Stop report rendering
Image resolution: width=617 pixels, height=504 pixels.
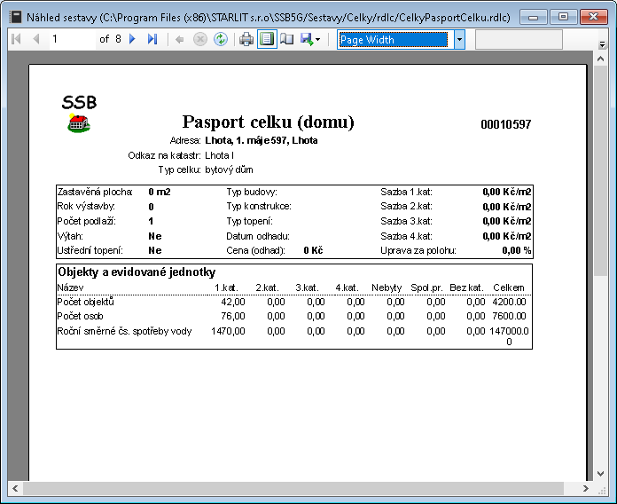(x=200, y=39)
